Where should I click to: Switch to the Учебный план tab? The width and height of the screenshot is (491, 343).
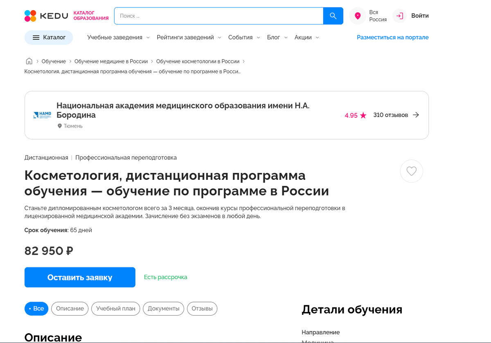[x=117, y=309]
